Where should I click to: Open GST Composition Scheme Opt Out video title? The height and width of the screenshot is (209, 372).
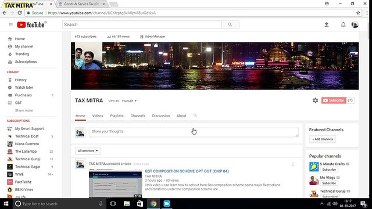coord(187,171)
